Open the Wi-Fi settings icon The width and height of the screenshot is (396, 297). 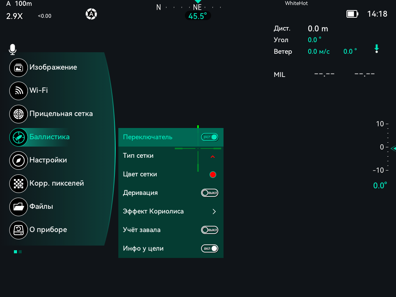click(x=19, y=90)
